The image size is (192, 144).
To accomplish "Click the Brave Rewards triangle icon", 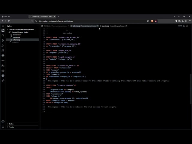I will point(156,21).
